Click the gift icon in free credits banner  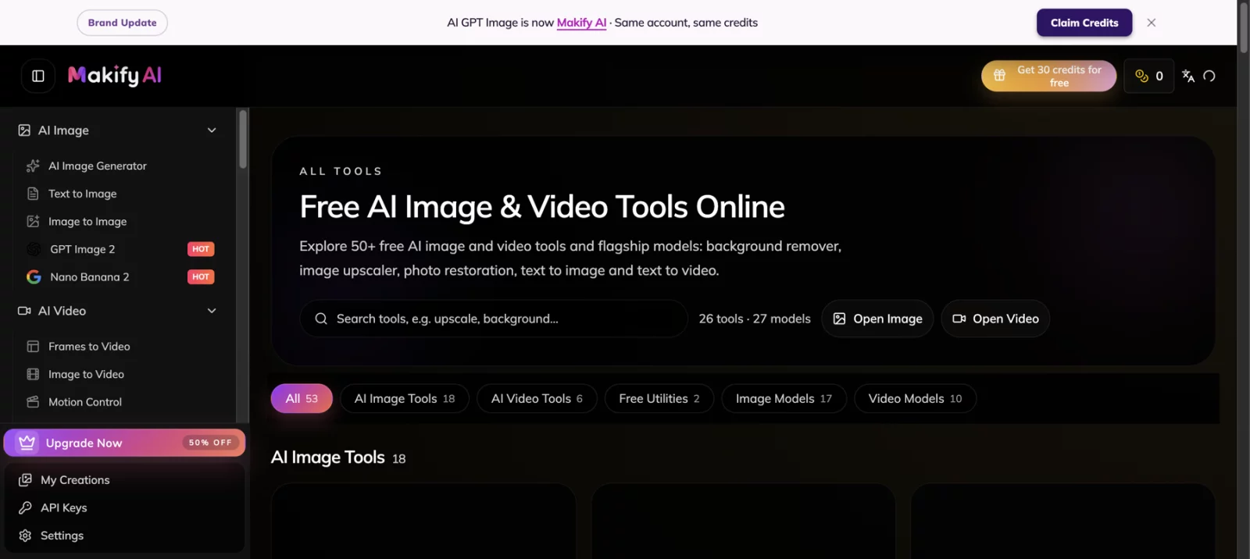tap(999, 76)
